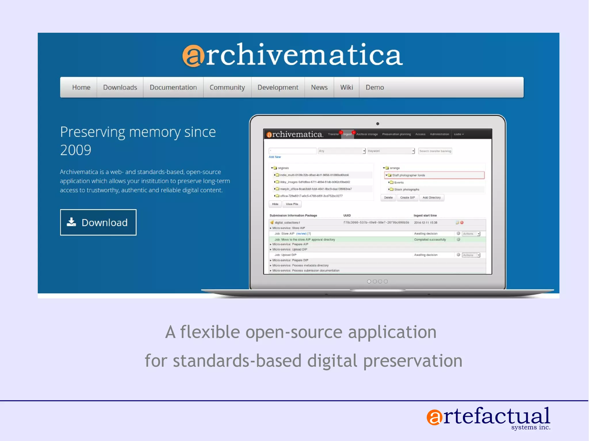This screenshot has width=589, height=441.
Task: Expand Micro-service: Prepare AIP
Action: pyautogui.click(x=271, y=244)
